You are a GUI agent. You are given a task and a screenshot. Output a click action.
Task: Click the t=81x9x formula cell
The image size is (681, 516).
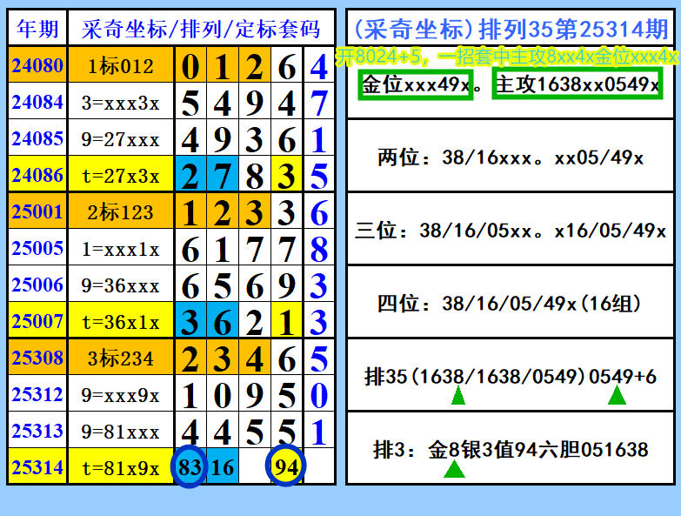[x=121, y=467]
